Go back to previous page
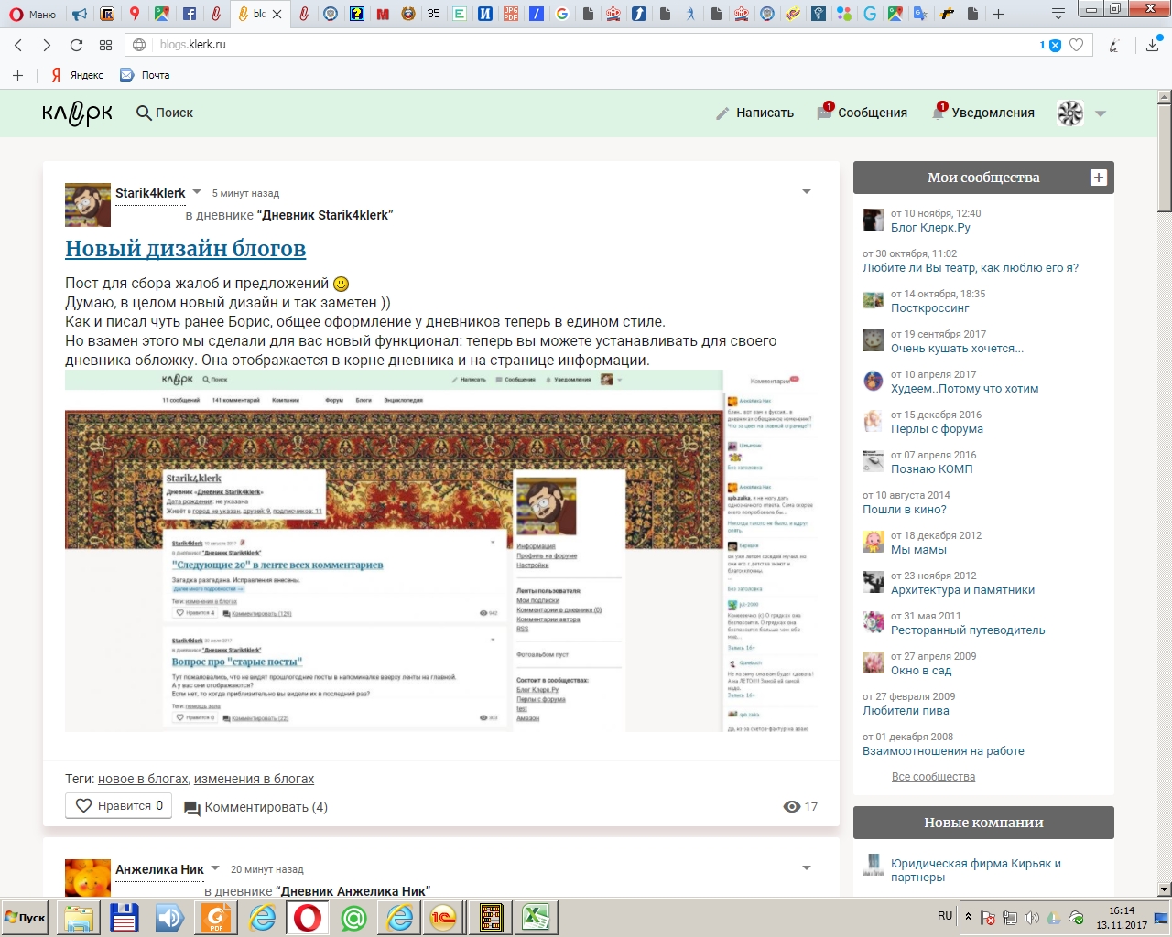 [x=18, y=45]
